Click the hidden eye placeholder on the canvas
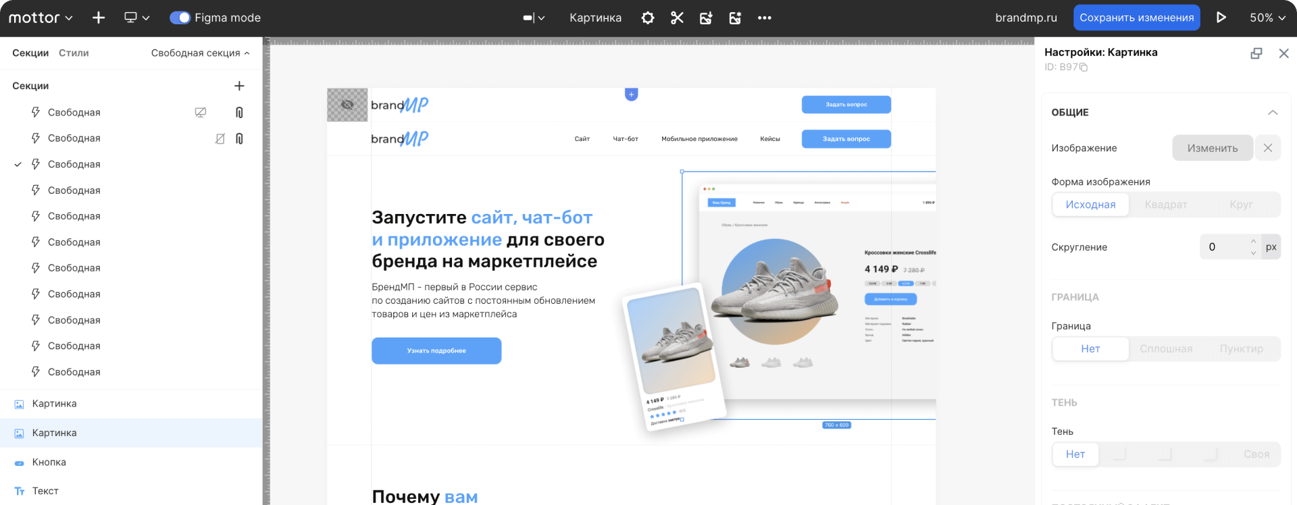Viewport: 1297px width, 505px height. click(347, 105)
